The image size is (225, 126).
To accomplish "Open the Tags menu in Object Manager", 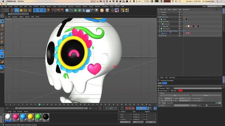I will point(180,9).
